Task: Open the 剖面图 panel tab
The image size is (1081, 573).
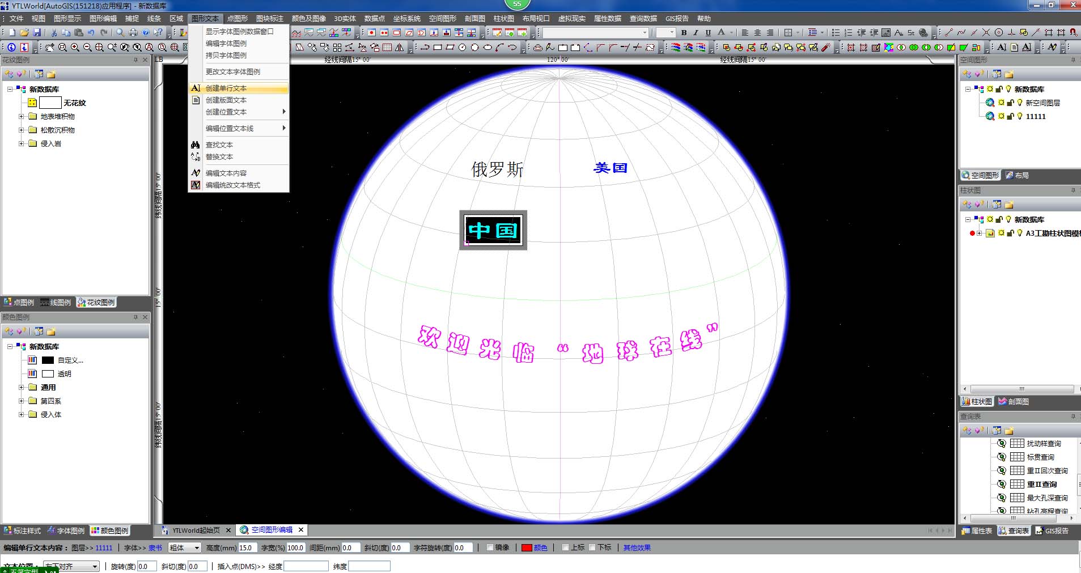Action: click(x=1014, y=401)
